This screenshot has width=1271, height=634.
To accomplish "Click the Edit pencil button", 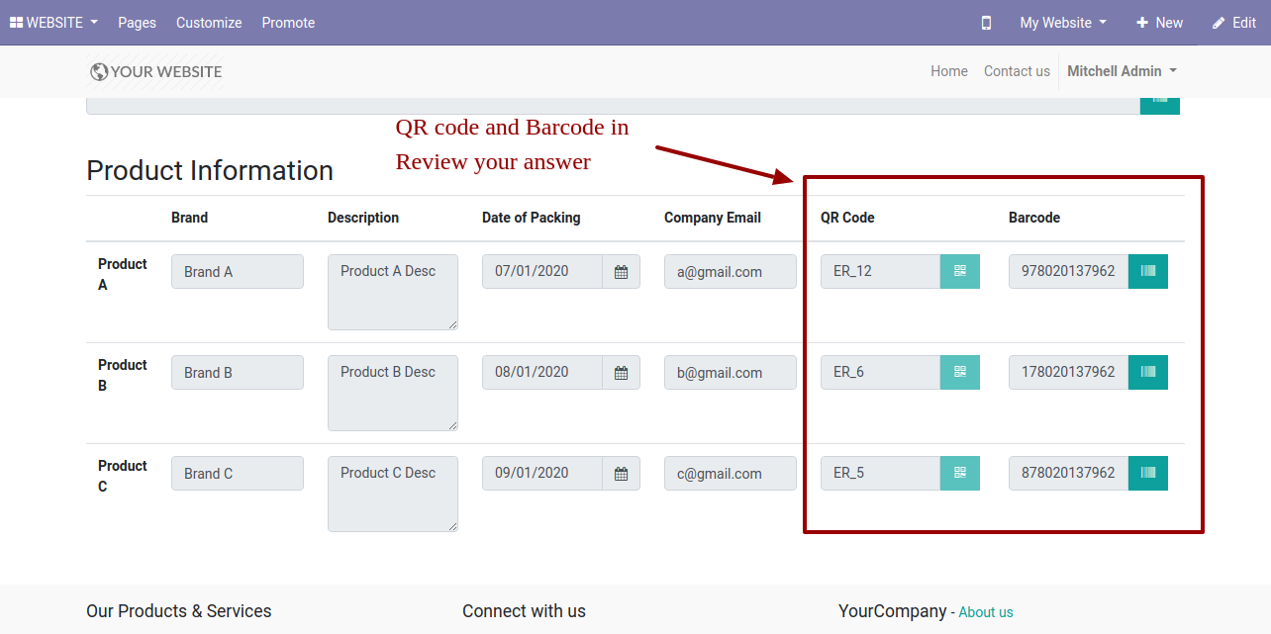I will [x=1234, y=23].
